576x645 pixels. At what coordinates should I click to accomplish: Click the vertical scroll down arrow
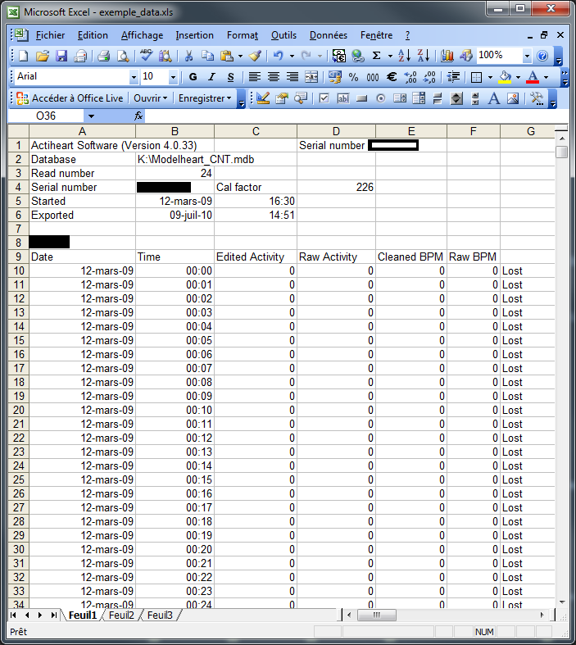point(562,602)
